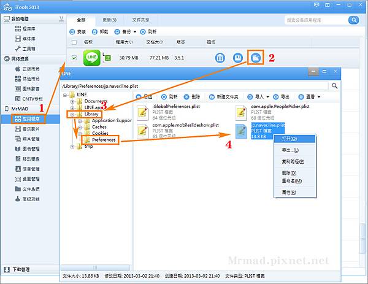Click the blue search magnifier button in iTools
The image size is (368, 284).
[x=353, y=20]
